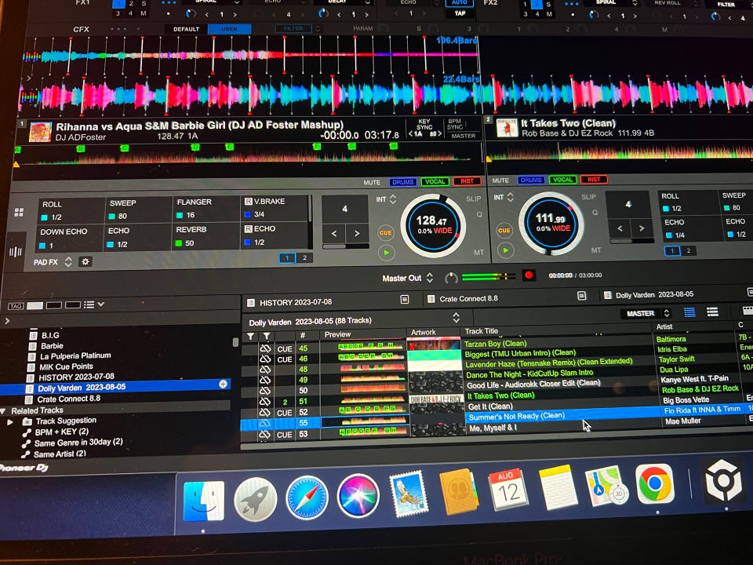Select Summer's Not Ready (Clean) track
This screenshot has height=565, width=753.
click(x=516, y=416)
